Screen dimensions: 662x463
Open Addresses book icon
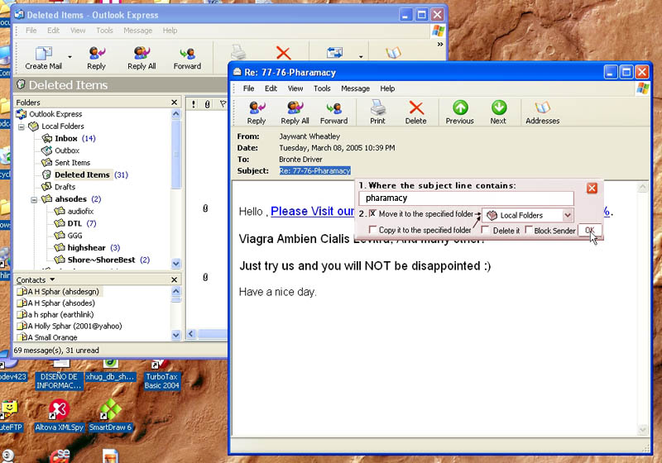pos(542,111)
